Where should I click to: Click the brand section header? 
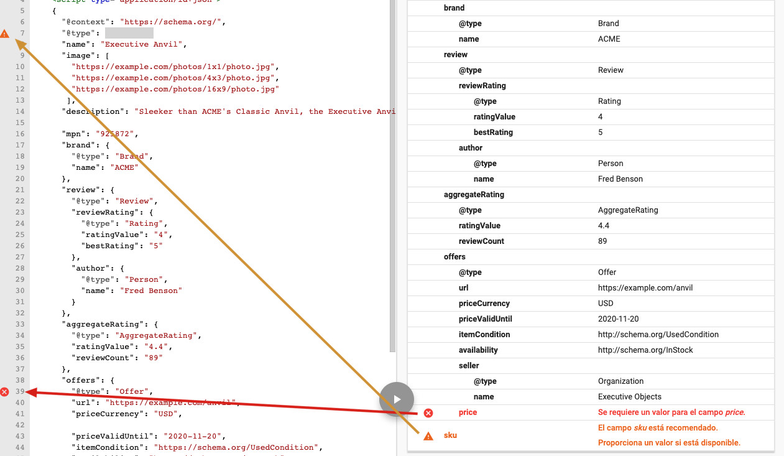click(x=454, y=8)
